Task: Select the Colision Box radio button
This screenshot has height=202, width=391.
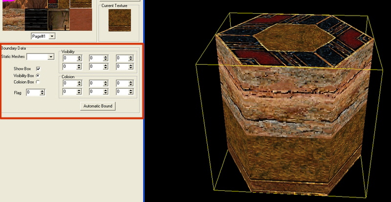Action: (x=38, y=82)
